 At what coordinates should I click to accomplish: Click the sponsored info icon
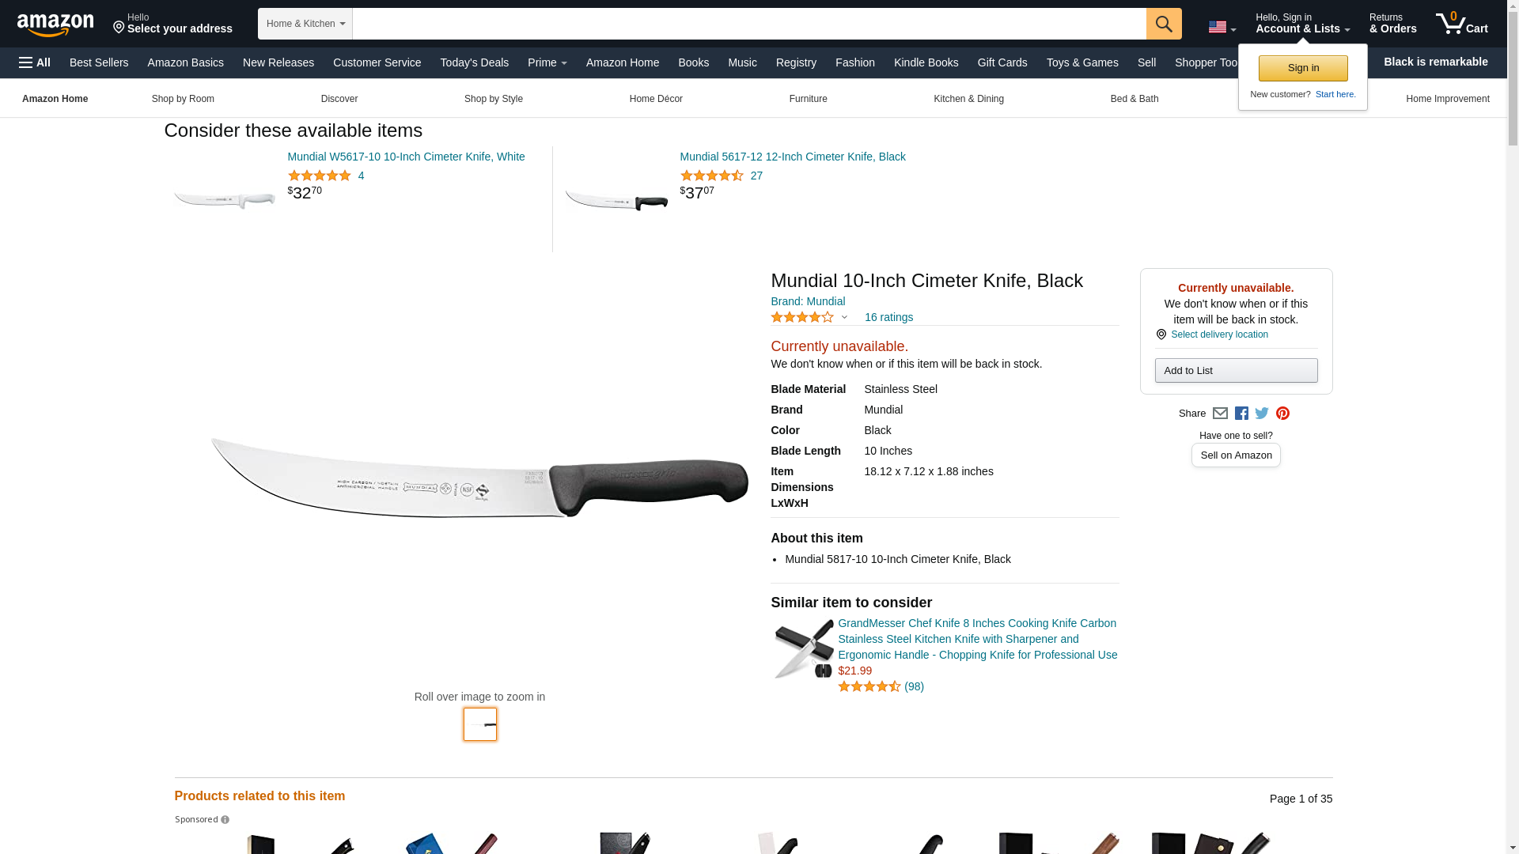pos(225,820)
